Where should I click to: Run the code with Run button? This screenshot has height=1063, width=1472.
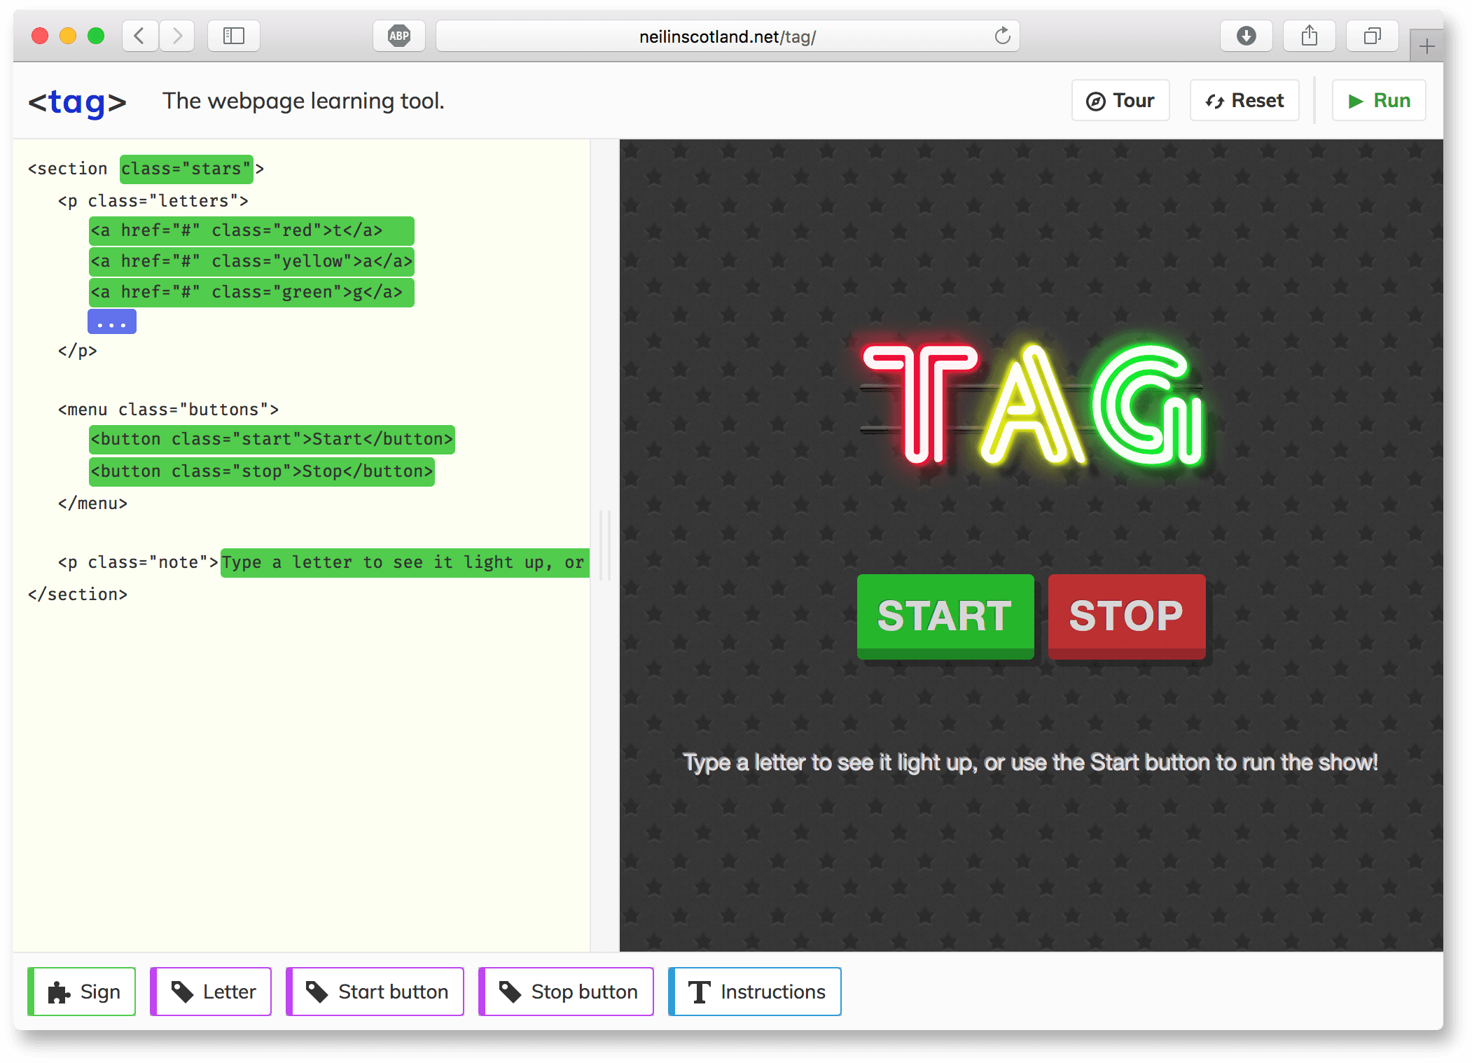[1378, 101]
